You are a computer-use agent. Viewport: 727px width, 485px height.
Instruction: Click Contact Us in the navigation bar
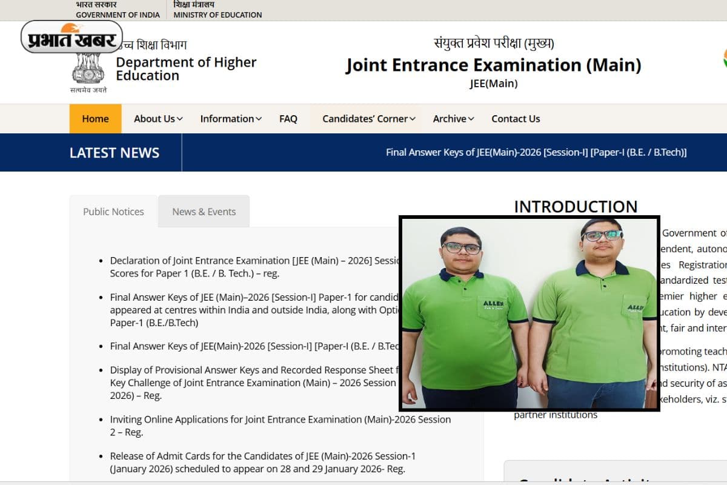(x=516, y=119)
